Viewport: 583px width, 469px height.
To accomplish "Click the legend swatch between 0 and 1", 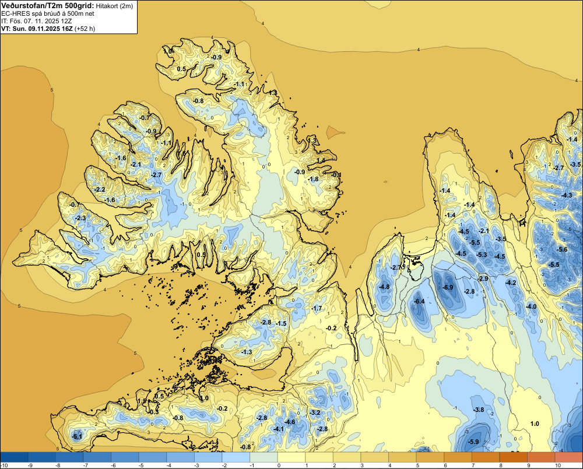I will click(x=291, y=457).
